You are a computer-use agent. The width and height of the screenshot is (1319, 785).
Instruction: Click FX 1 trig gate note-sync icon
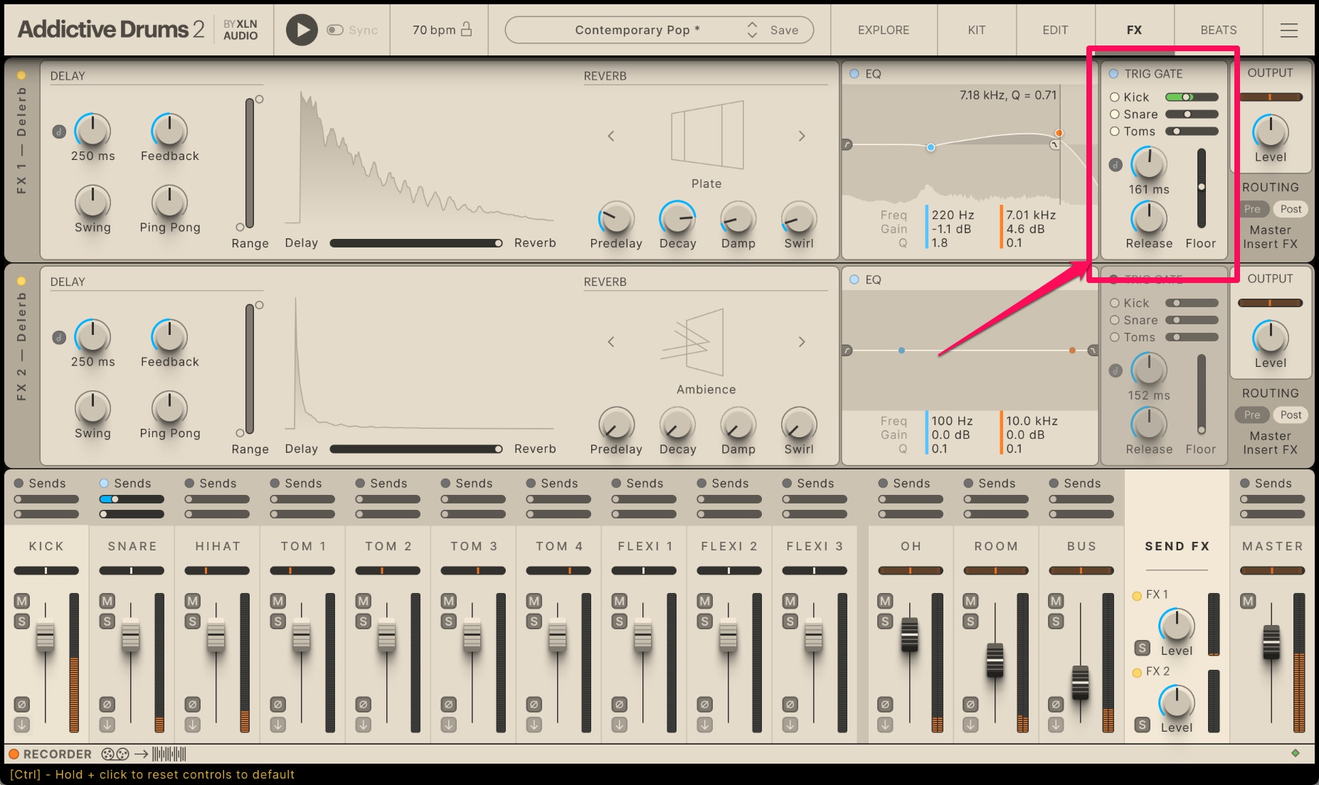point(1116,165)
